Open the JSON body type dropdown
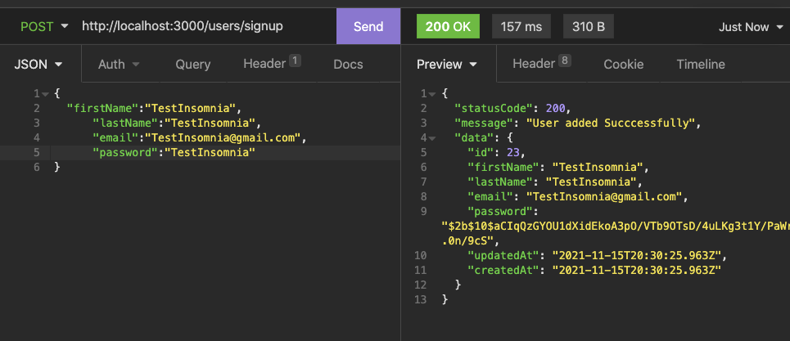The width and height of the screenshot is (790, 341). pos(38,64)
